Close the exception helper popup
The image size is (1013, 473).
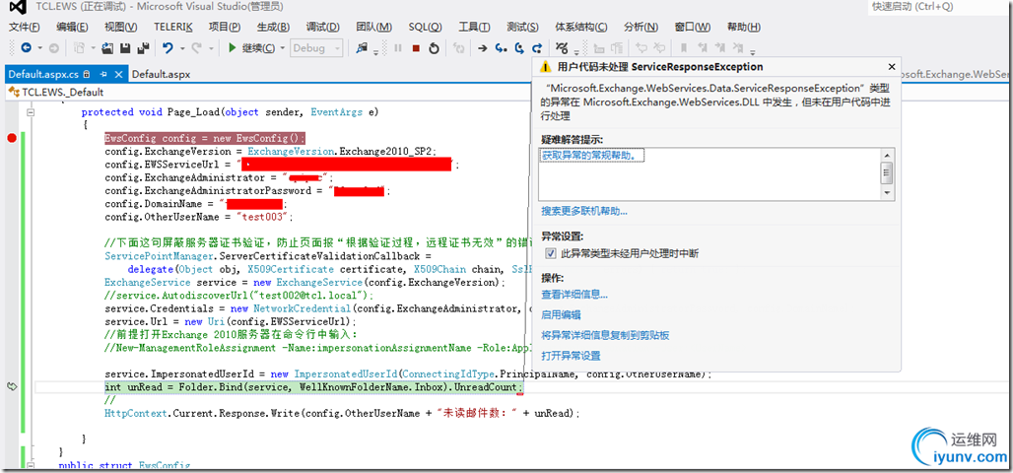(x=892, y=67)
